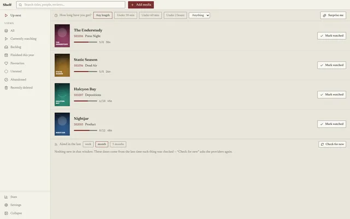
Task: Click The Understudy progress bar
Action: (x=85, y=42)
